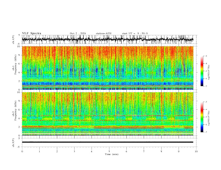Click the ch.3(V) black waveform trace

pos(107,142)
